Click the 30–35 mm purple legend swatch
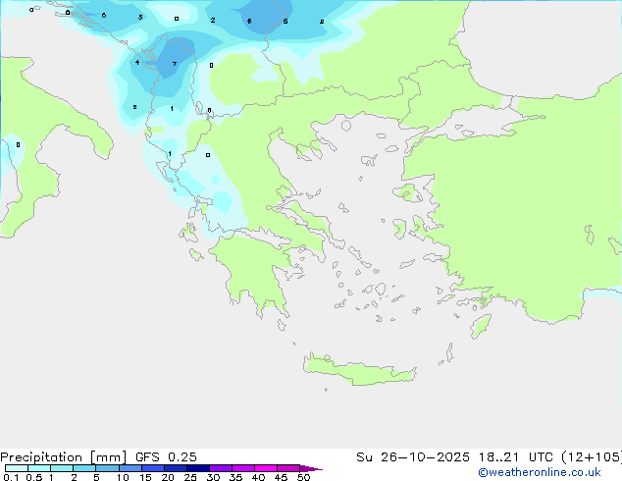 (220, 468)
